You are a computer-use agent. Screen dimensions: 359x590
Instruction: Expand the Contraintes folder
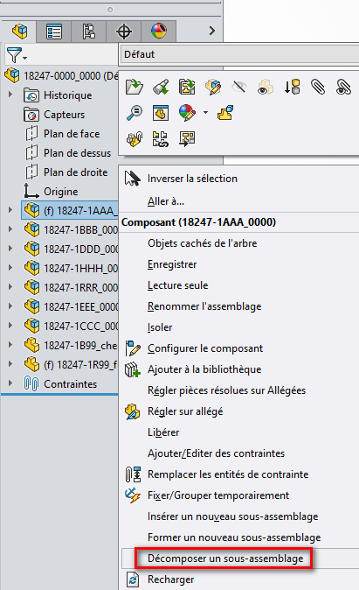point(10,383)
